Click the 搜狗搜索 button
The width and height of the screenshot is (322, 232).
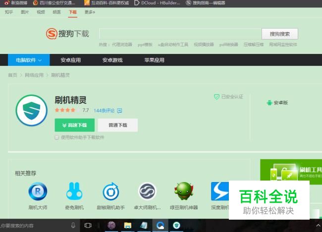tap(280, 34)
